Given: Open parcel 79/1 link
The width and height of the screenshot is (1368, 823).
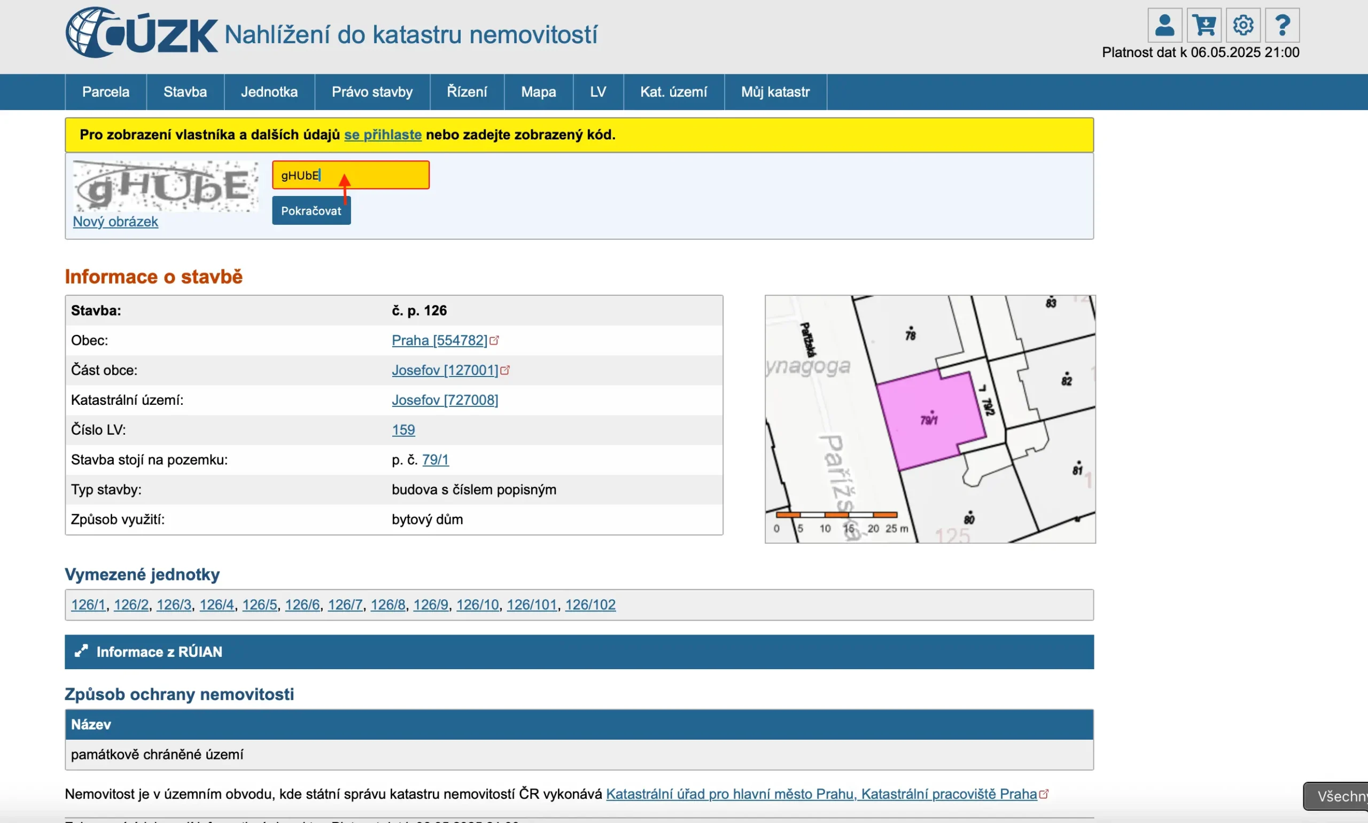Looking at the screenshot, I should pyautogui.click(x=435, y=460).
